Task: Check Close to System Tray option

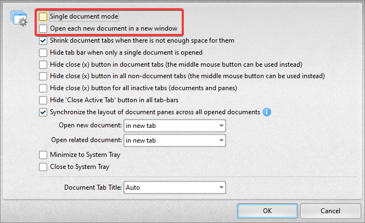Action: point(43,167)
